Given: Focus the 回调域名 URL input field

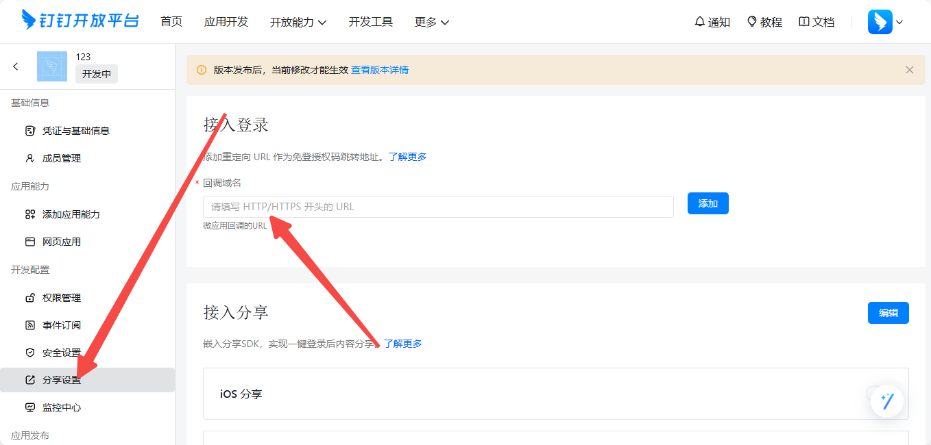Looking at the screenshot, I should pyautogui.click(x=438, y=207).
